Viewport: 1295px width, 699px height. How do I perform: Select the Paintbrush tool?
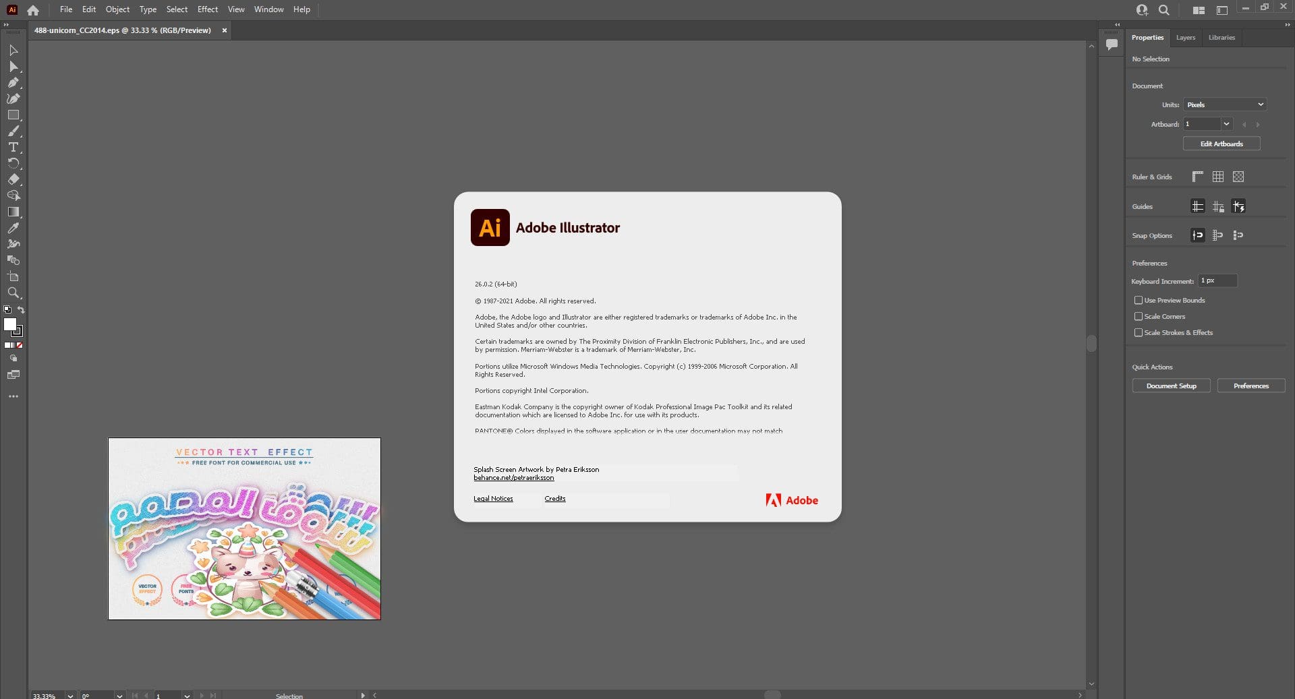click(13, 131)
